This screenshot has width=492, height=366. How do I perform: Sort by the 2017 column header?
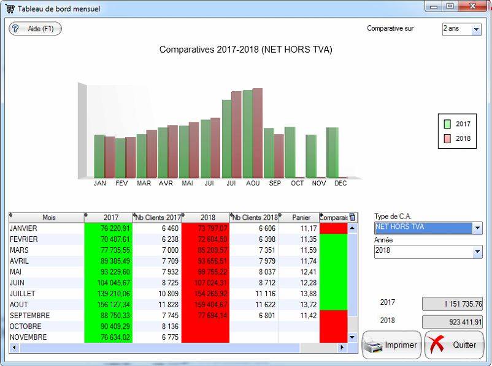point(111,217)
